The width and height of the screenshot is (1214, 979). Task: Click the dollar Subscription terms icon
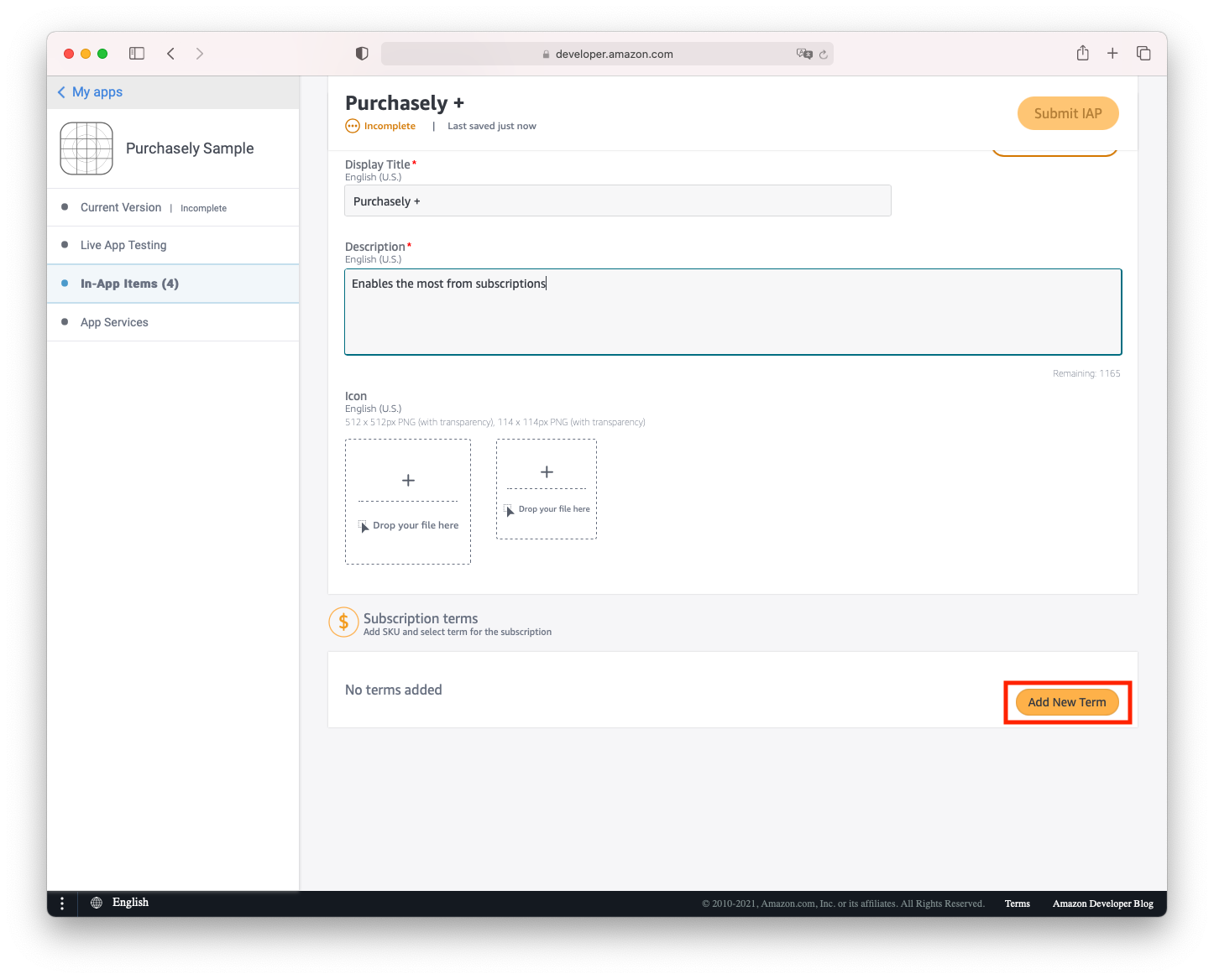(343, 622)
